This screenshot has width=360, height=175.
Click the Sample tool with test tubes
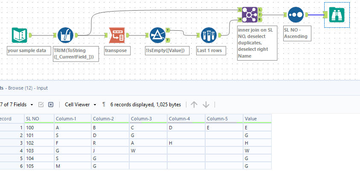coord(208,35)
